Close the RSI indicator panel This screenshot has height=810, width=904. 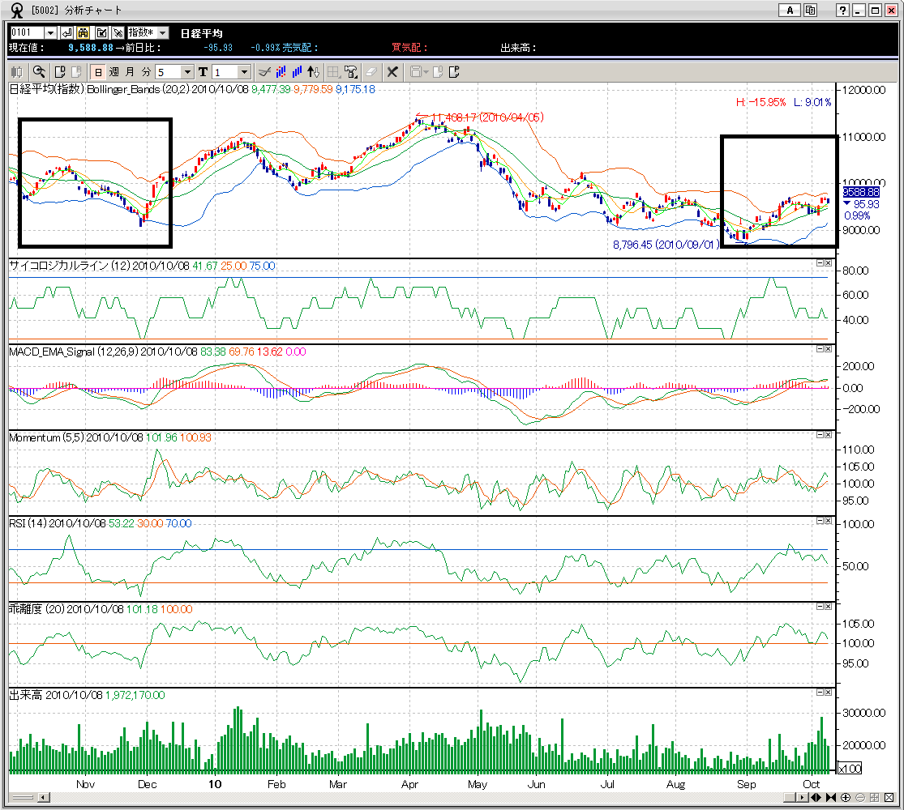(x=829, y=521)
